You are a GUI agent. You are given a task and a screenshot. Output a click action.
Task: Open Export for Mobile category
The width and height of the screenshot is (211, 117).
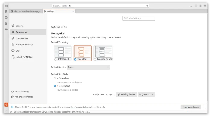coord(28,57)
